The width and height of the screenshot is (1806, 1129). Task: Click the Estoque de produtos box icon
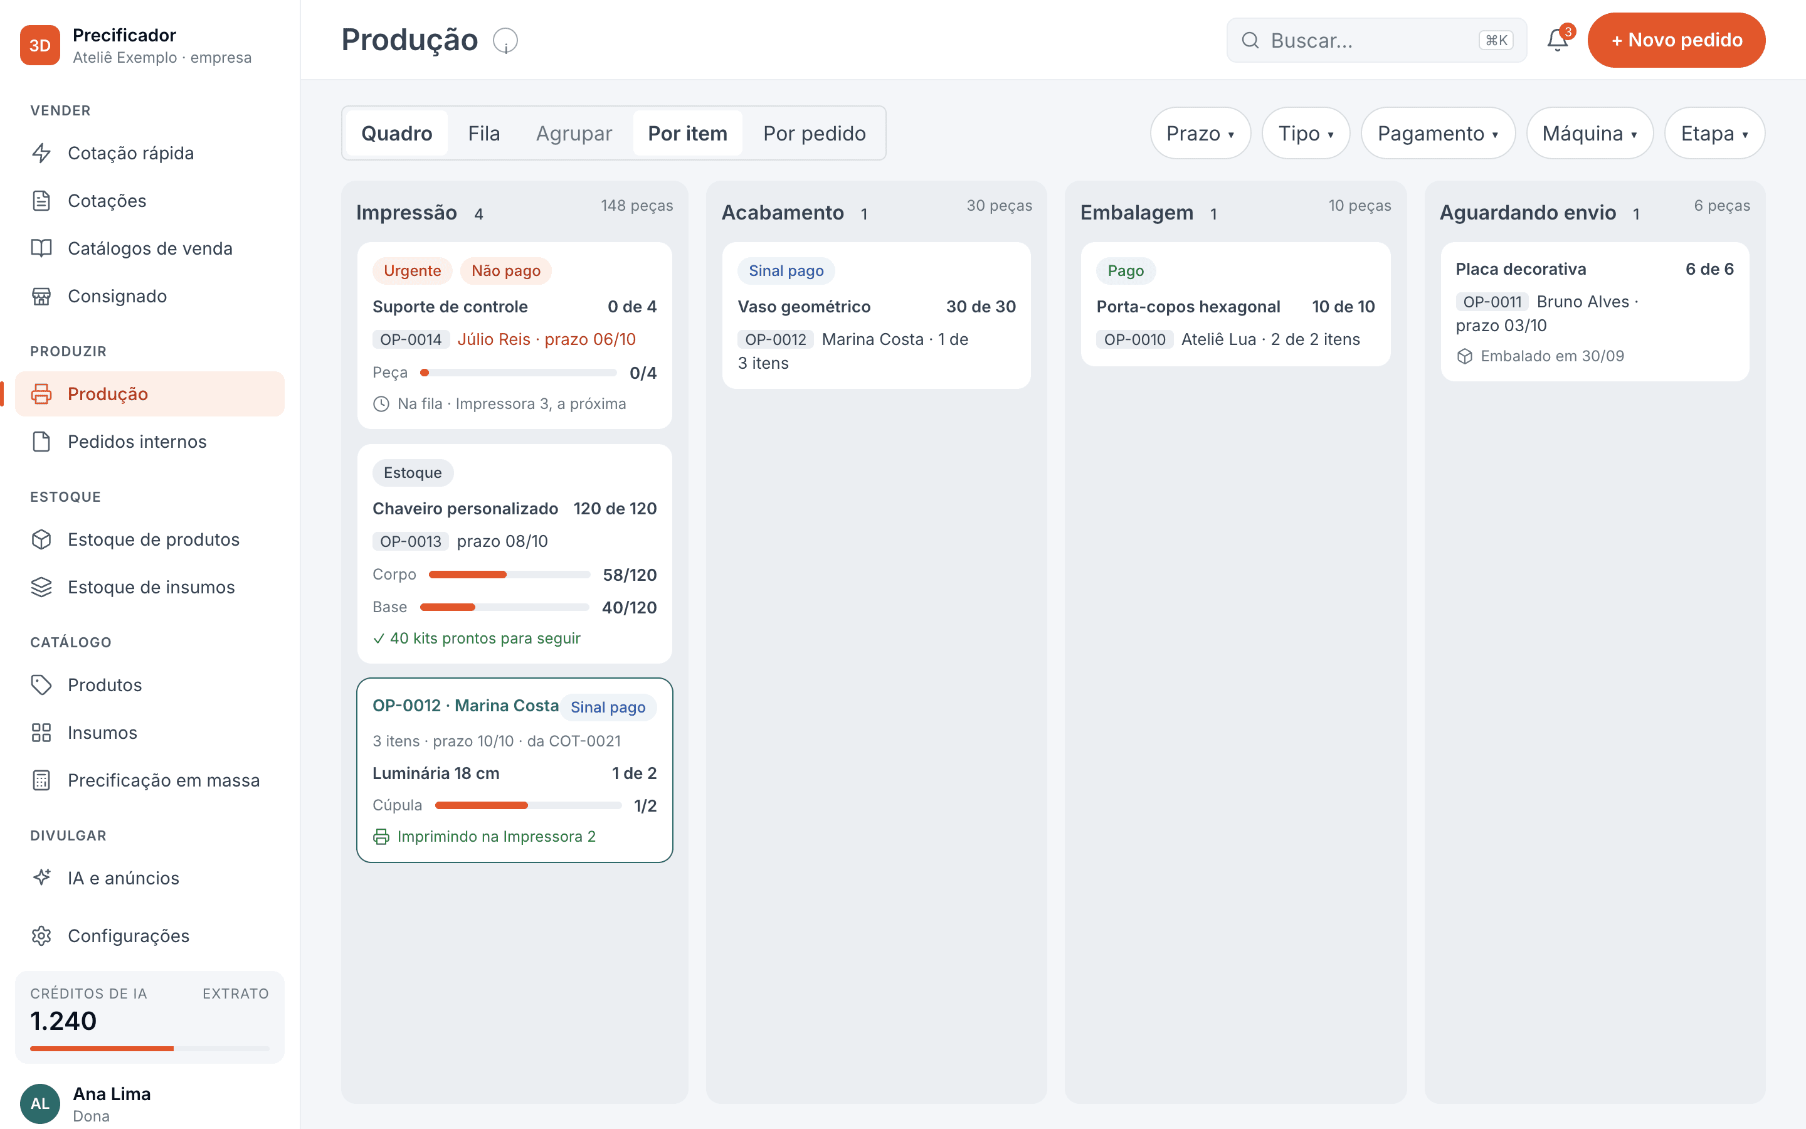tap(42, 540)
